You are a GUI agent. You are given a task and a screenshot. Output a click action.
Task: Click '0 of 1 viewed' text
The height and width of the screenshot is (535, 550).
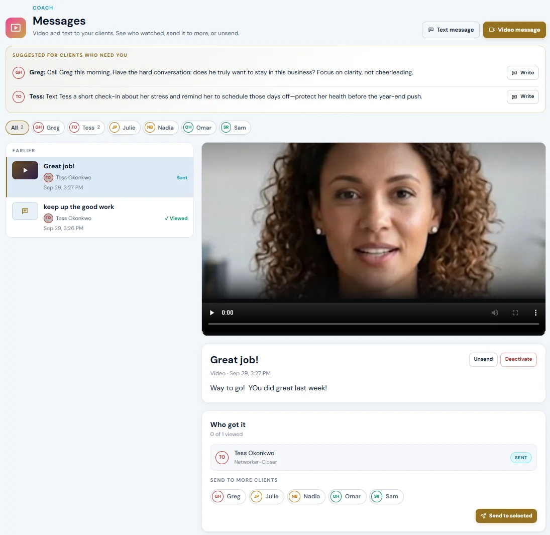point(226,435)
